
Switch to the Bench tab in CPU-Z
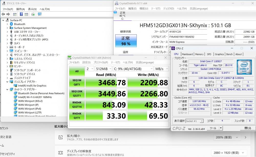229,54
